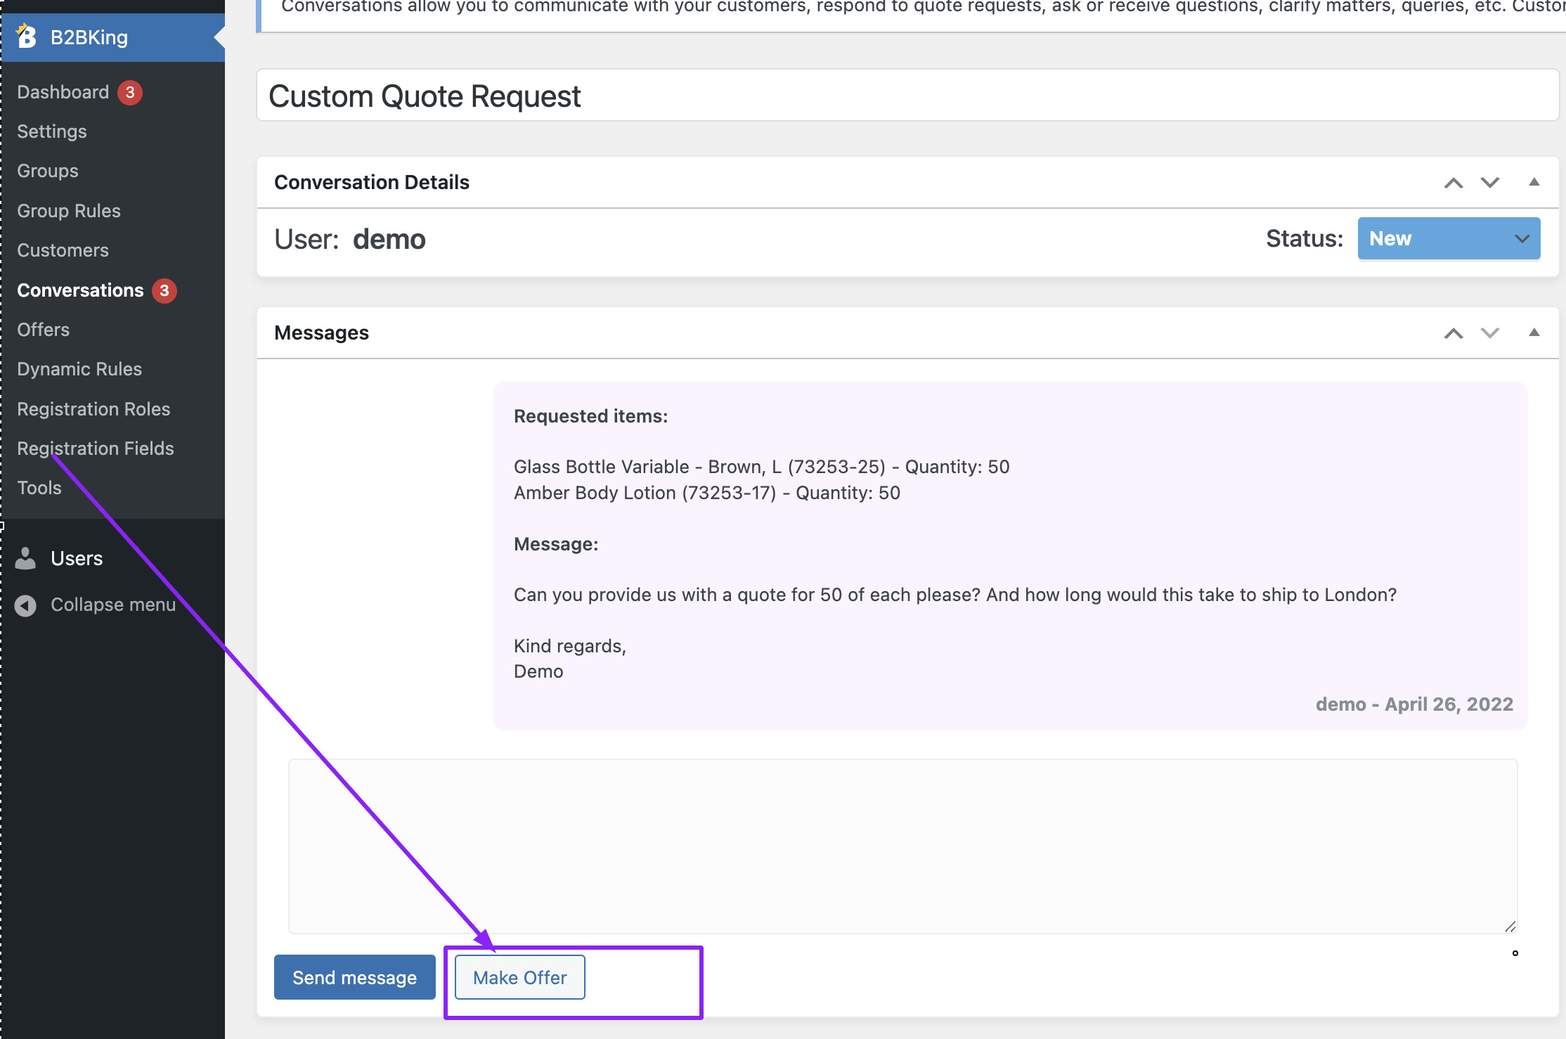Move Messages panel down
Image resolution: width=1566 pixels, height=1039 pixels.
pos(1490,333)
